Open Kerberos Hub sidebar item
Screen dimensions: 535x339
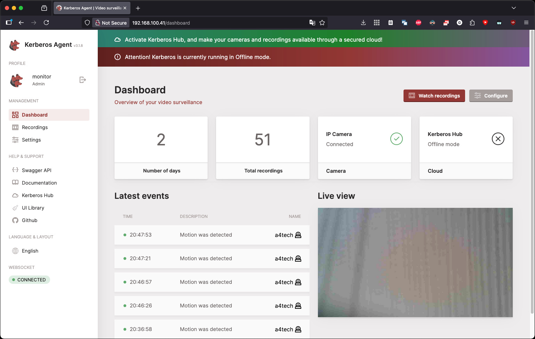pyautogui.click(x=49, y=195)
